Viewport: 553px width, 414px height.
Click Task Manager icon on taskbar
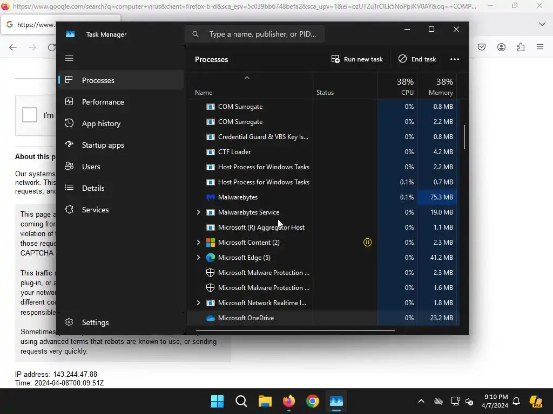336,401
